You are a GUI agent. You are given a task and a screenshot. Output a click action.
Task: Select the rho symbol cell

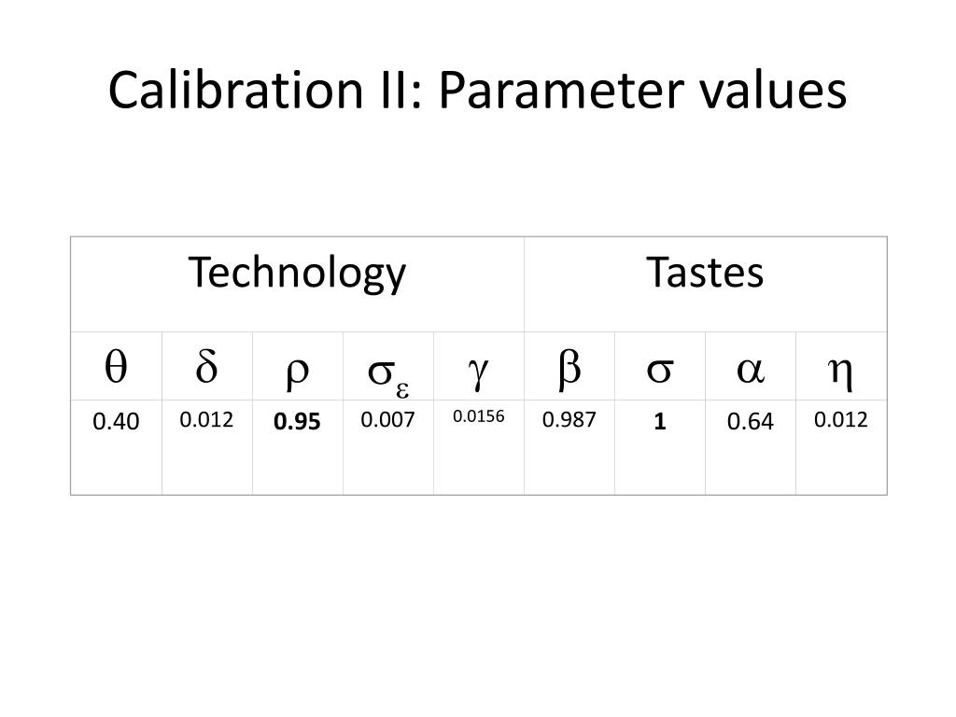296,369
